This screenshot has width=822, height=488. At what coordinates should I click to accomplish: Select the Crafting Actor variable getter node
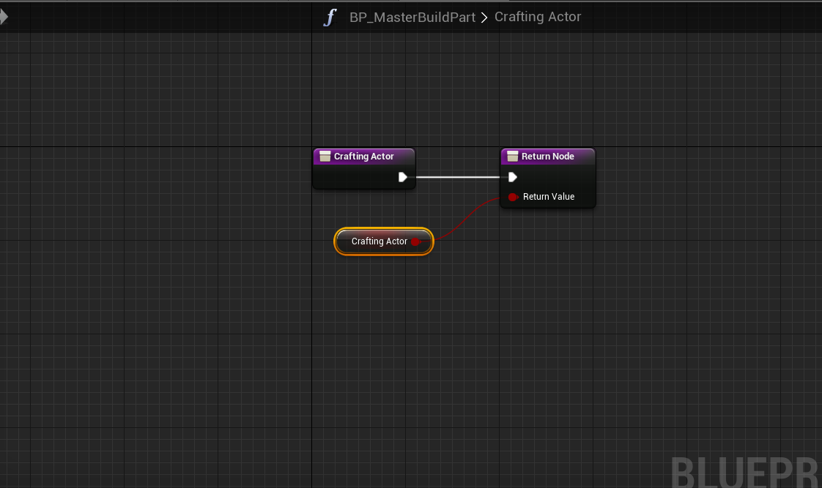[384, 241]
